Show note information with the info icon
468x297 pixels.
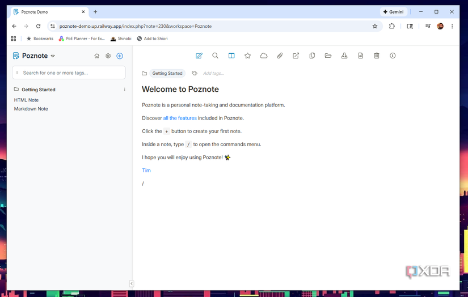click(393, 56)
